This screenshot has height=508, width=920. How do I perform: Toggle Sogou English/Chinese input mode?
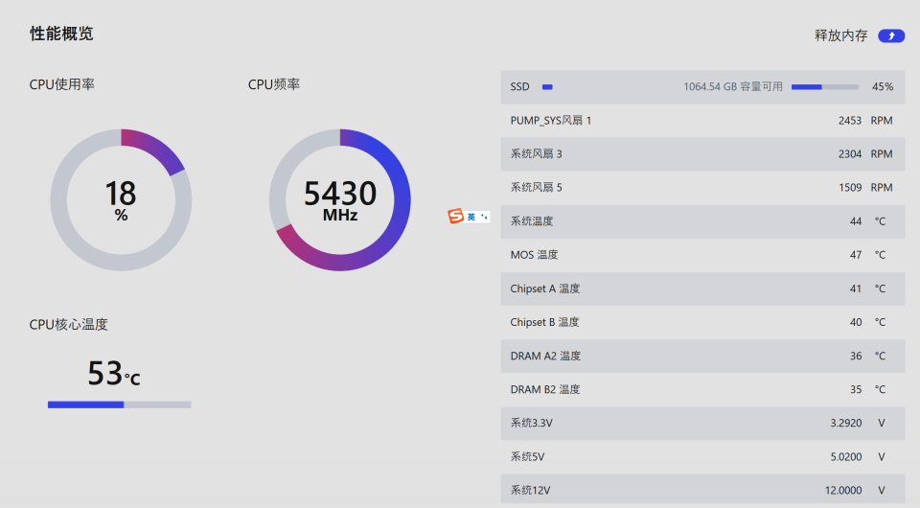tap(471, 217)
